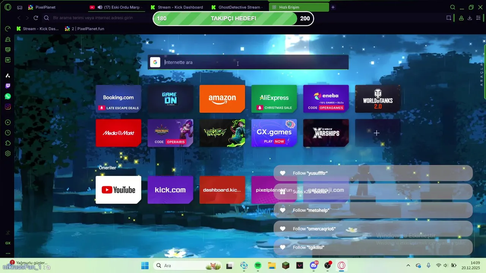This screenshot has height=273, width=486.
Task: Click the Follow "metohelp" alert
Action: 373,210
